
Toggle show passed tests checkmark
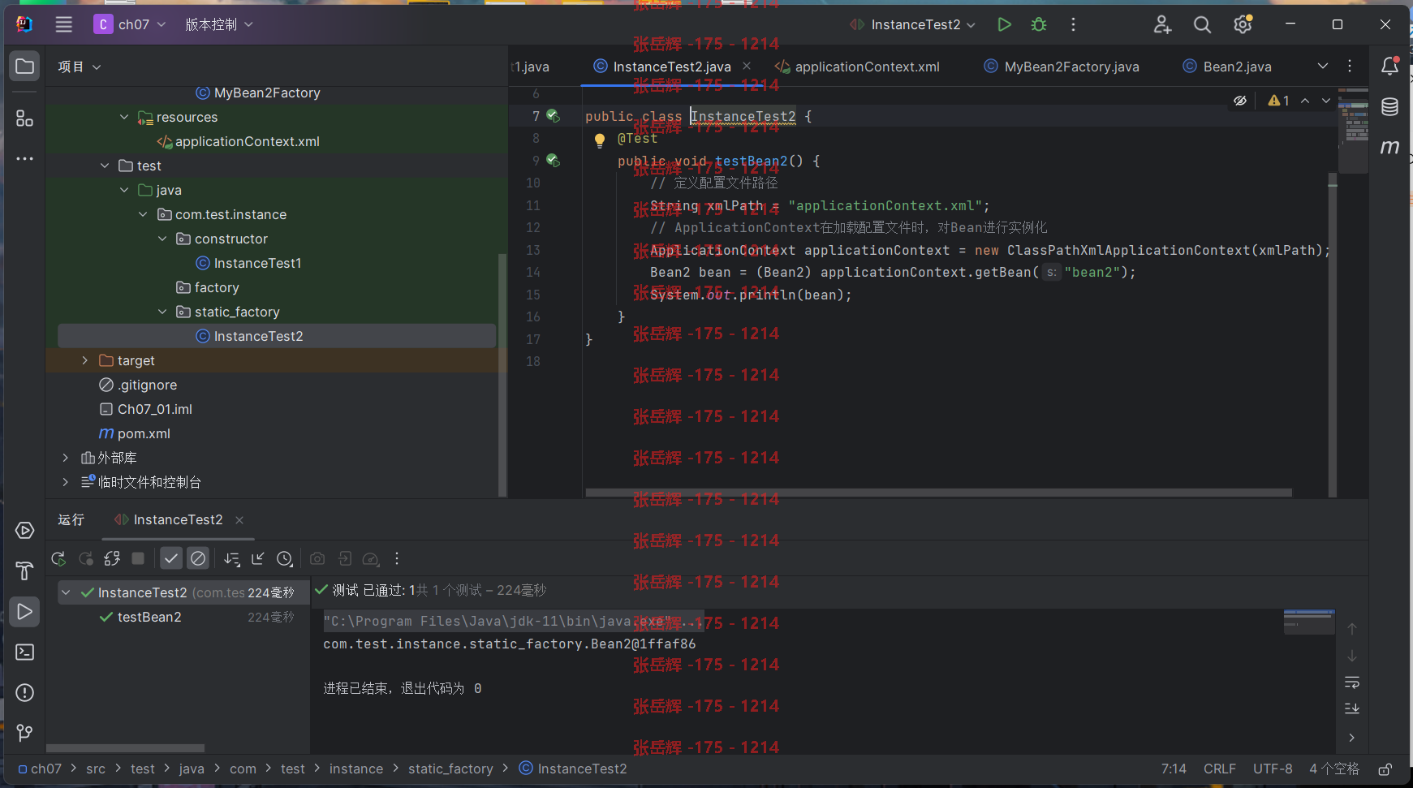coord(170,558)
